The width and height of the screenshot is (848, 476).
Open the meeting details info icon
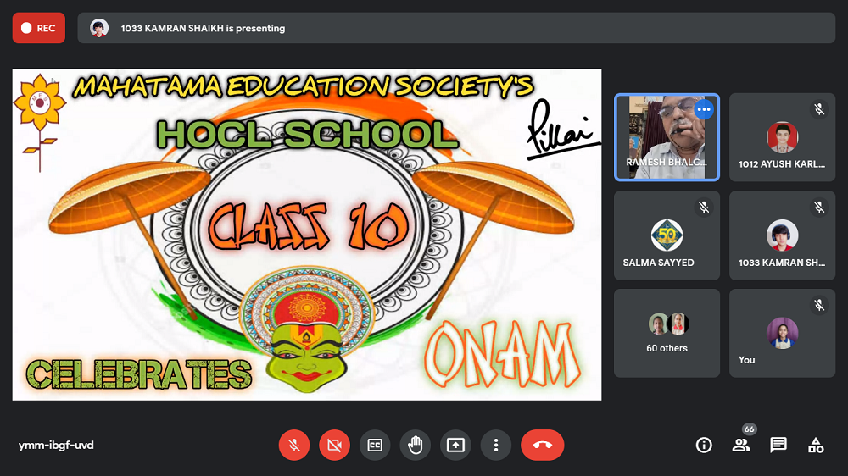704,445
